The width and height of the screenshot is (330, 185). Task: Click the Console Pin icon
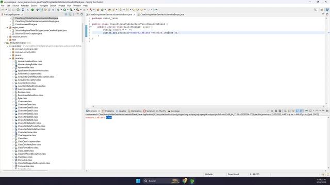(306, 111)
